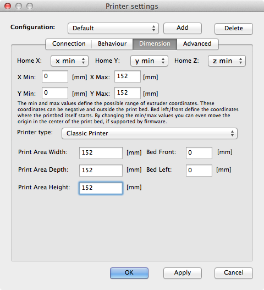Click the Y Max input field
The width and height of the screenshot is (264, 290).
pos(128,93)
